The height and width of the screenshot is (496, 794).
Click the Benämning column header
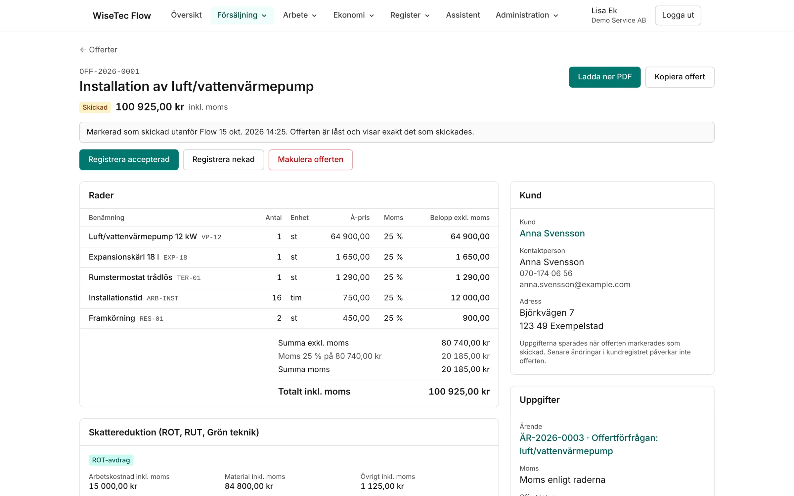tap(107, 218)
